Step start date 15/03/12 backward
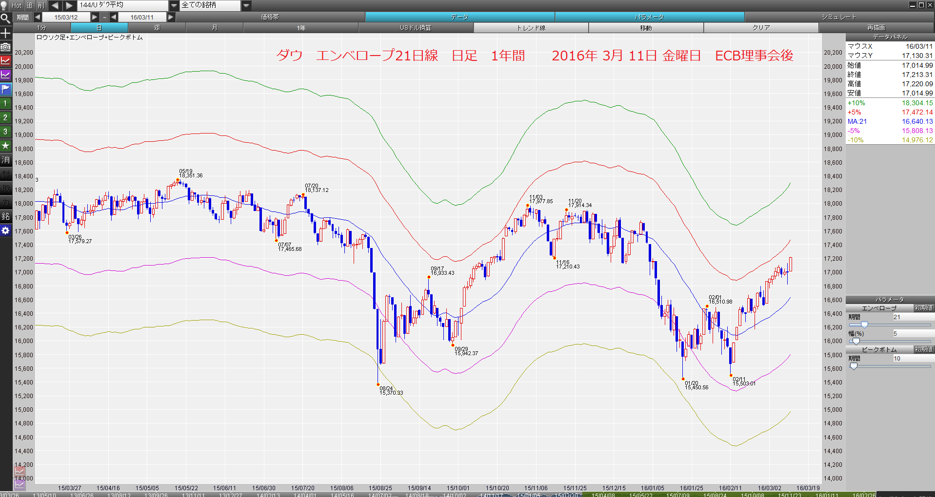This screenshot has height=497, width=935. point(38,17)
